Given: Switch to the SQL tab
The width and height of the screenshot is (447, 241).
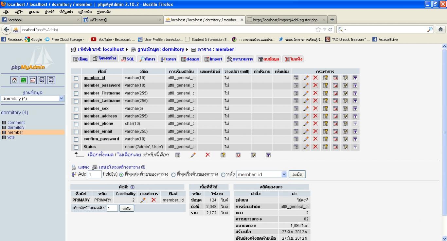Looking at the screenshot, I should pos(128,59).
